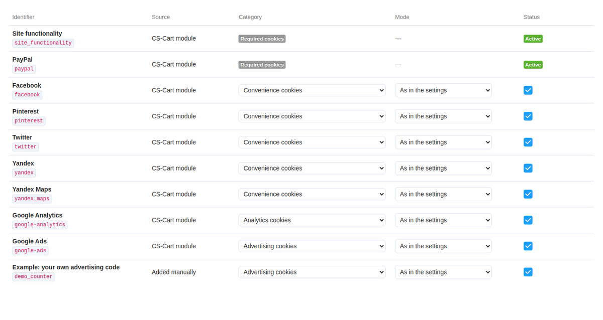Open the Pinterest category dropdown
Image resolution: width=603 pixels, height=320 pixels.
pyautogui.click(x=312, y=116)
